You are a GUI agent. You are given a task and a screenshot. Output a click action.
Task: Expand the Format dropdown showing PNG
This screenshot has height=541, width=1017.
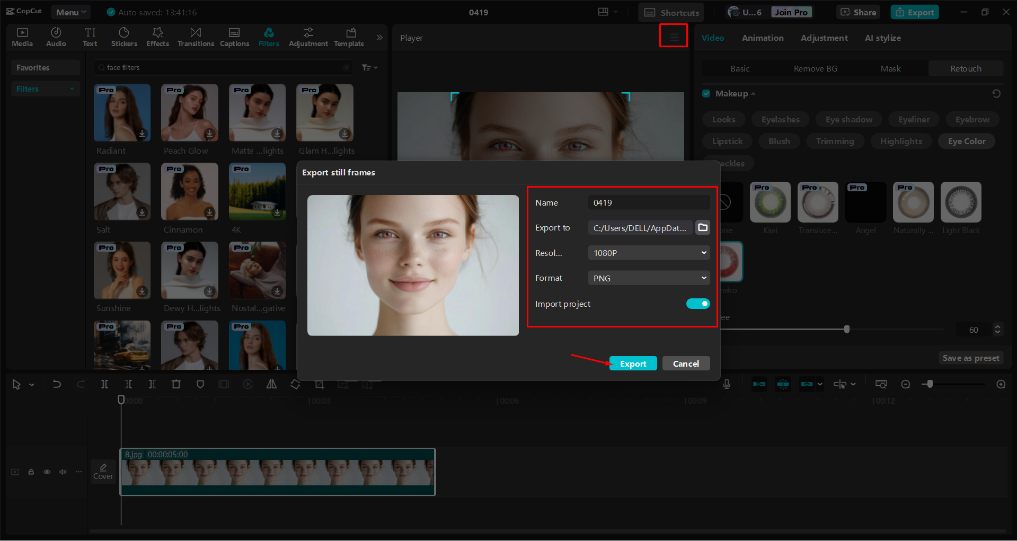649,278
